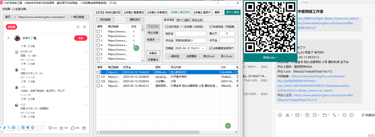The height and width of the screenshot is (137, 375).
Task: Click the gear icon in input method bar
Action: tap(33, 128)
